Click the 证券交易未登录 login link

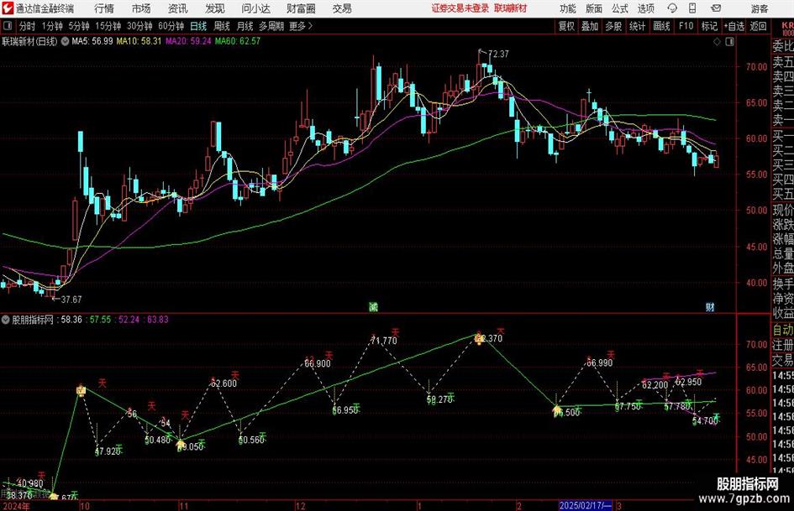pyautogui.click(x=460, y=8)
